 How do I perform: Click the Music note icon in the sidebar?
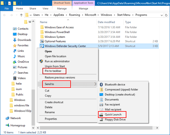point(15,56)
